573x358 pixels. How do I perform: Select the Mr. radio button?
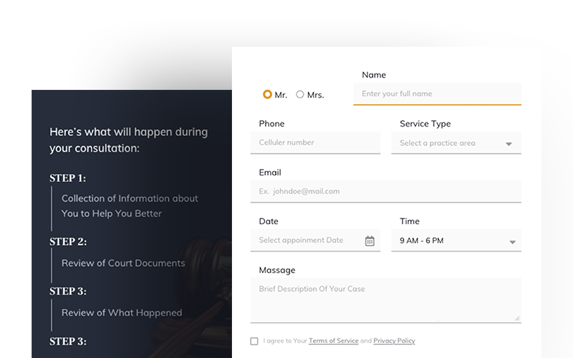(x=267, y=94)
